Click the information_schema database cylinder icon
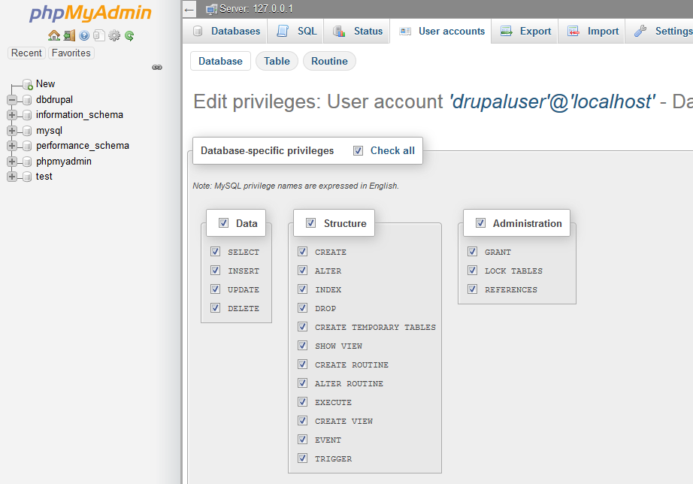This screenshot has width=693, height=484. pos(27,115)
